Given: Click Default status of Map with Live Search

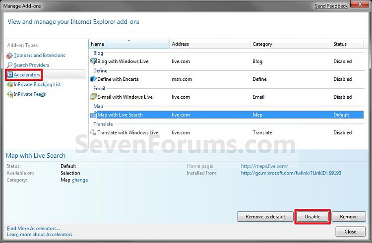Looking at the screenshot, I should tap(341, 115).
